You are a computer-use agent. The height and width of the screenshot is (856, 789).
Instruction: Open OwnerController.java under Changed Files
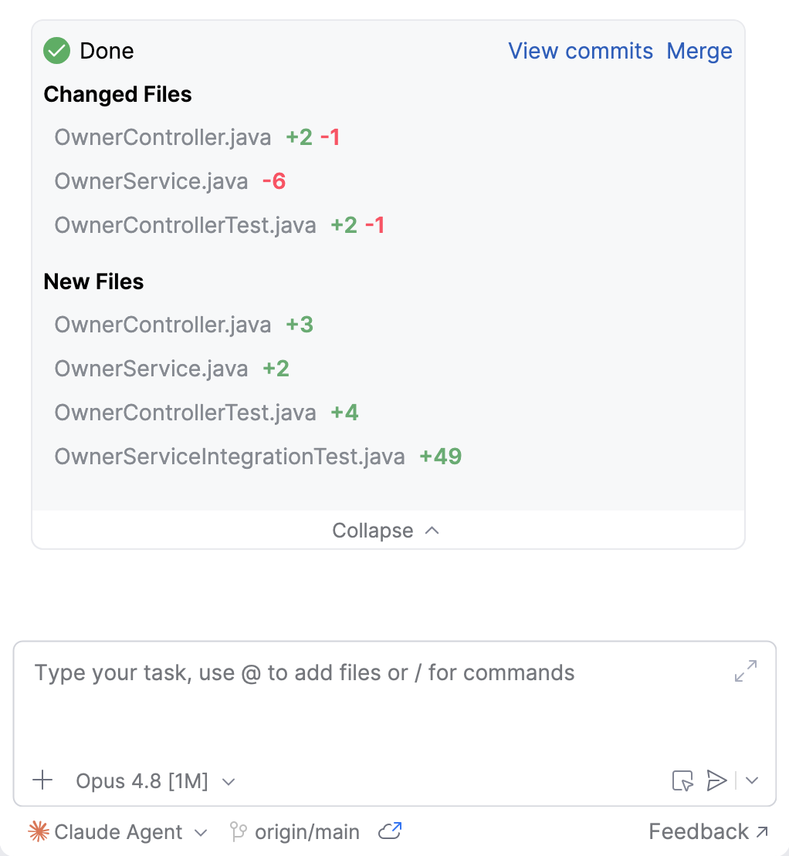point(163,137)
